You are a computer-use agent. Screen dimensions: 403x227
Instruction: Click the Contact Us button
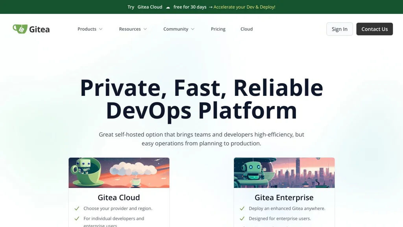point(375,29)
